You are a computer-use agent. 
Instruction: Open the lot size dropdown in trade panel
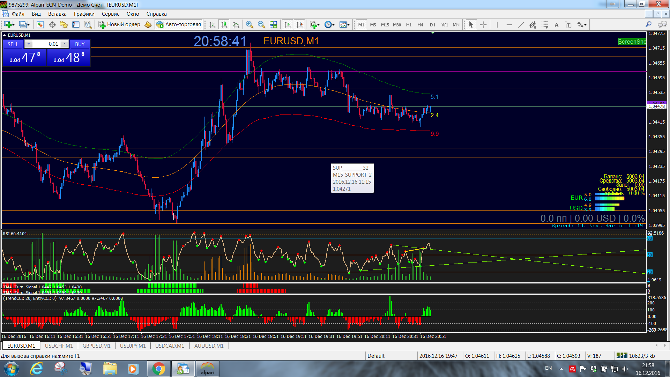click(x=29, y=44)
